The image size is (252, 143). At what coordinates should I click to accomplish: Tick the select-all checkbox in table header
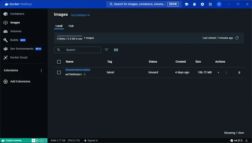pyautogui.click(x=59, y=62)
